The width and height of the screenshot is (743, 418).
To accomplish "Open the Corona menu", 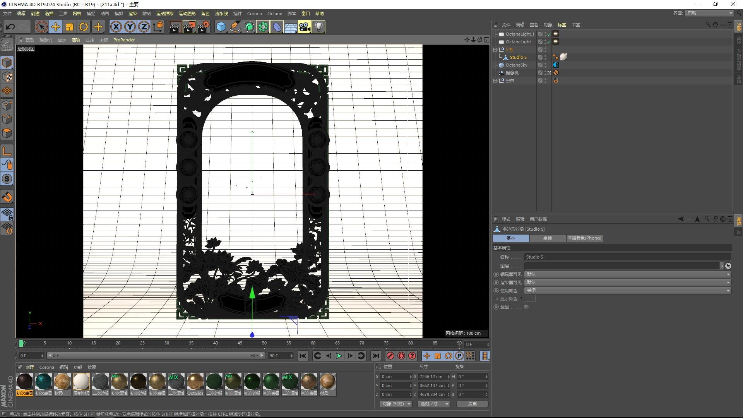I will pyautogui.click(x=254, y=14).
